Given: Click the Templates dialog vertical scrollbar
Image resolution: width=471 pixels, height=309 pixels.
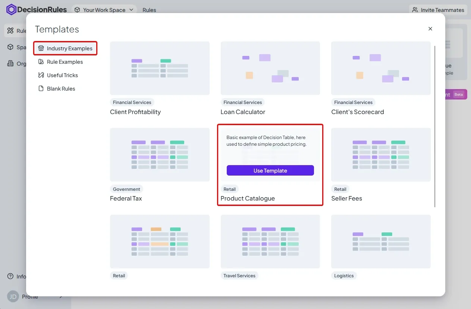Looking at the screenshot, I should pyautogui.click(x=435, y=126).
